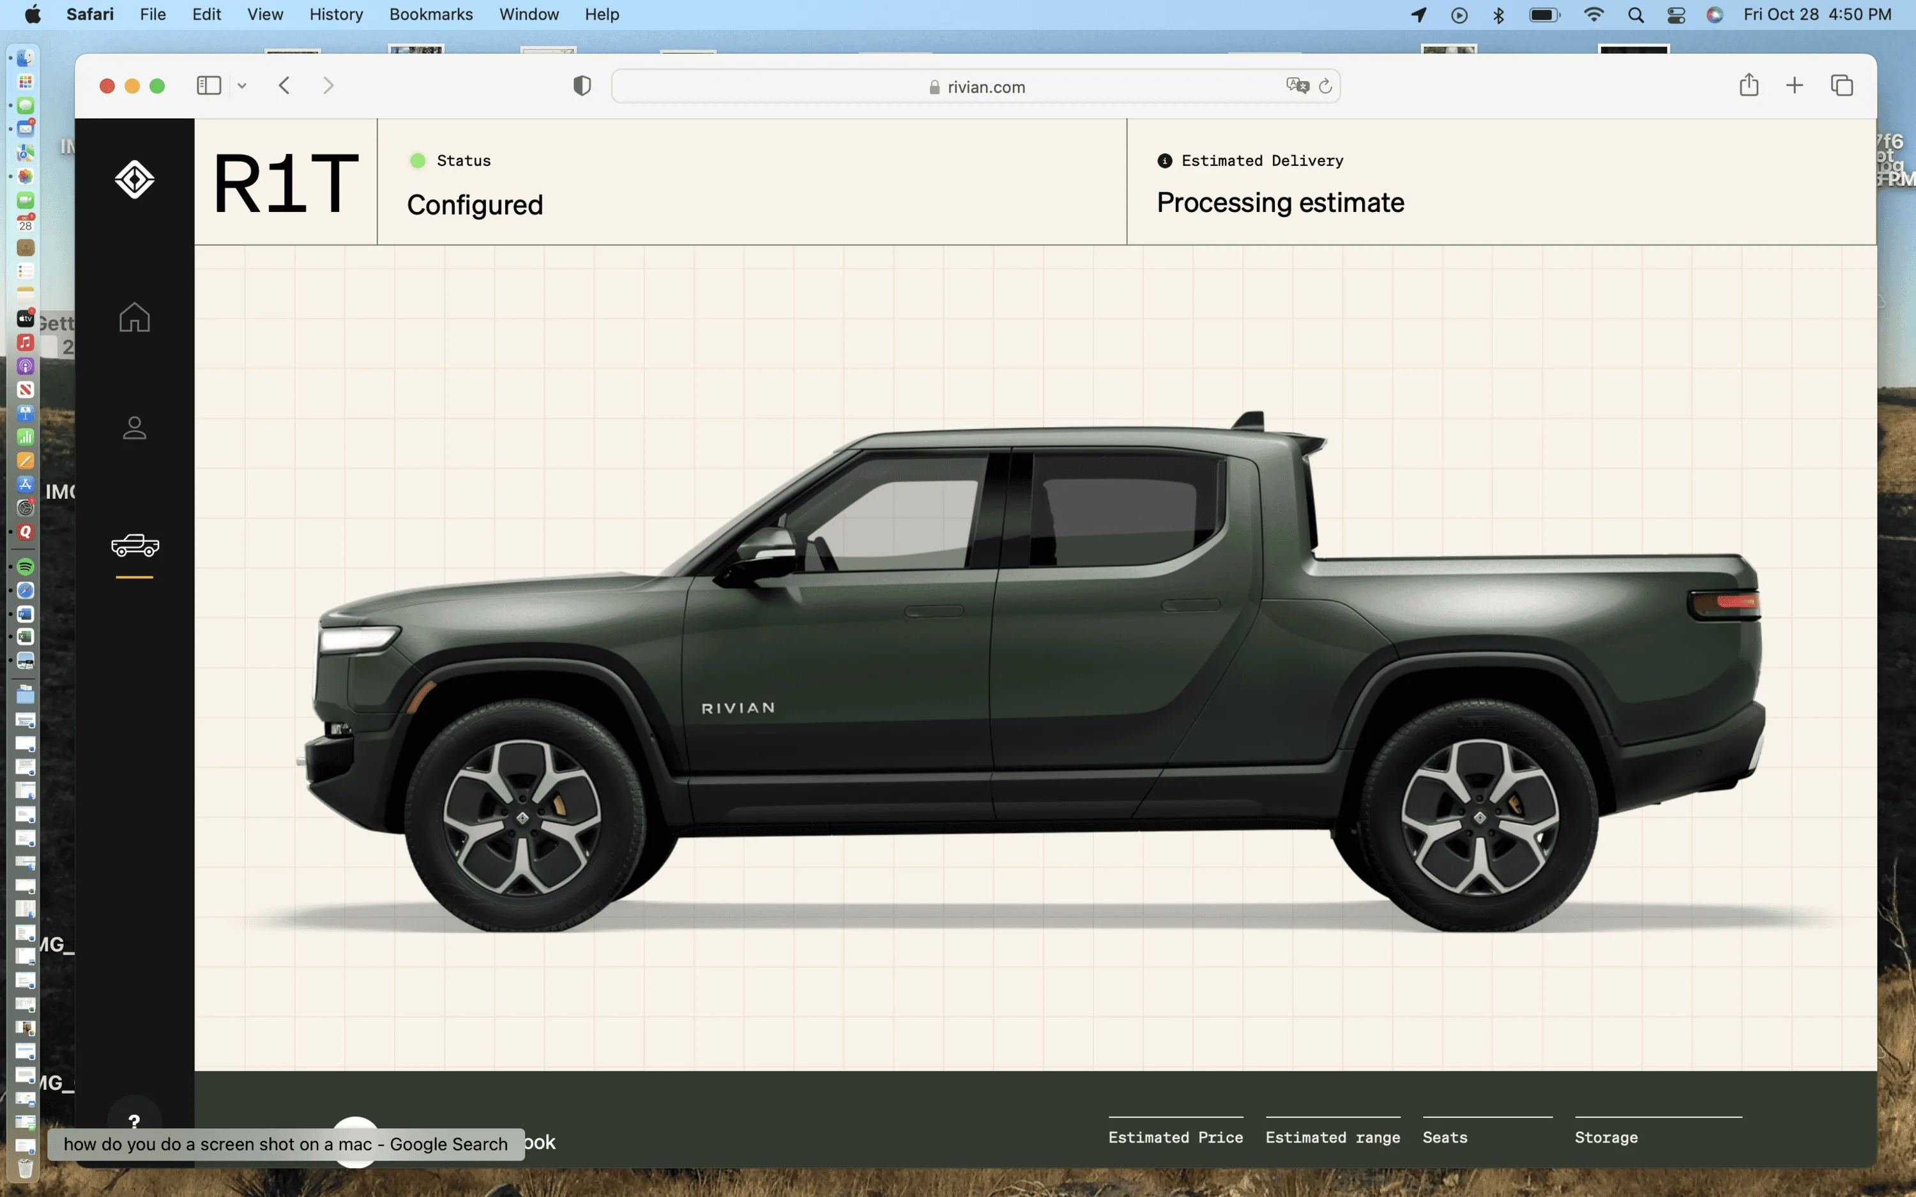This screenshot has height=1197, width=1916.
Task: Open the Trash in the Dock
Action: click(x=26, y=1168)
